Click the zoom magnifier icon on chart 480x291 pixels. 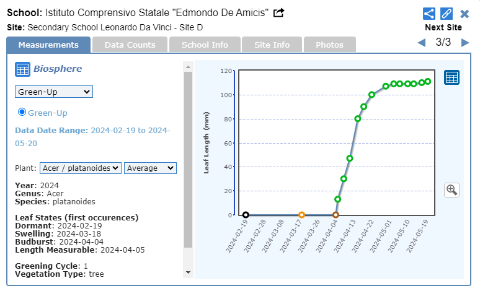point(451,190)
